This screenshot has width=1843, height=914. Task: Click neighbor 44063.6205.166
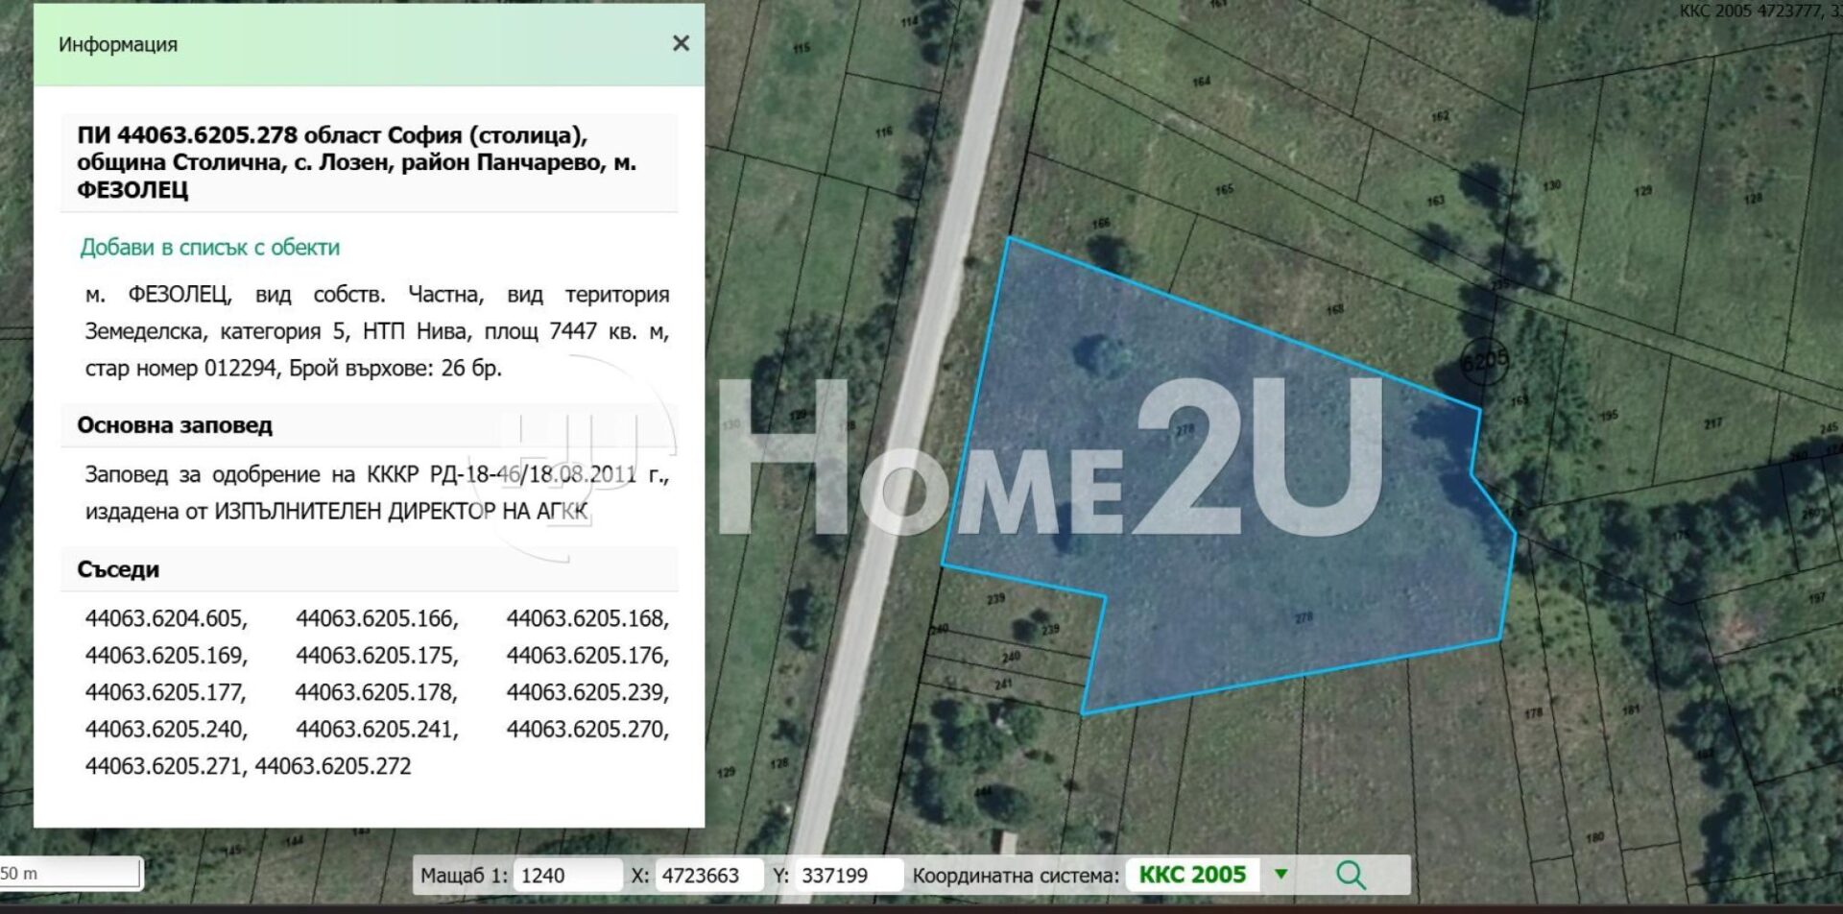[x=377, y=618]
